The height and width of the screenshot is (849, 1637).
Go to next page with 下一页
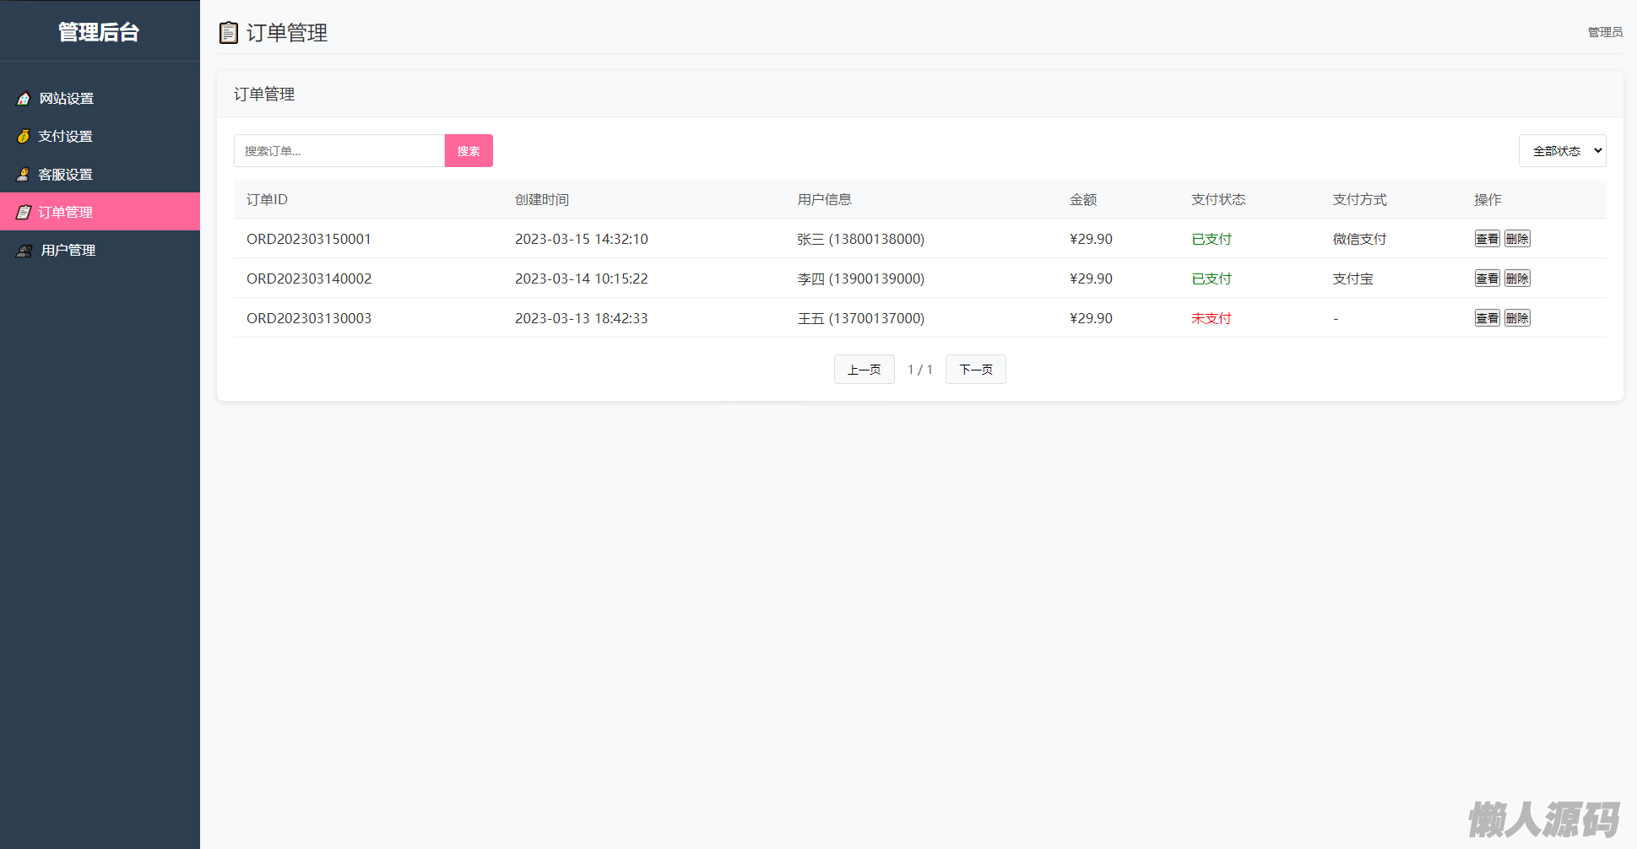(975, 370)
